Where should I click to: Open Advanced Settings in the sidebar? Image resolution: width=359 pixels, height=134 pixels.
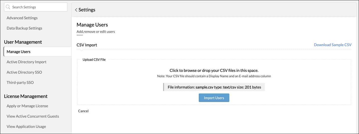point(22,18)
